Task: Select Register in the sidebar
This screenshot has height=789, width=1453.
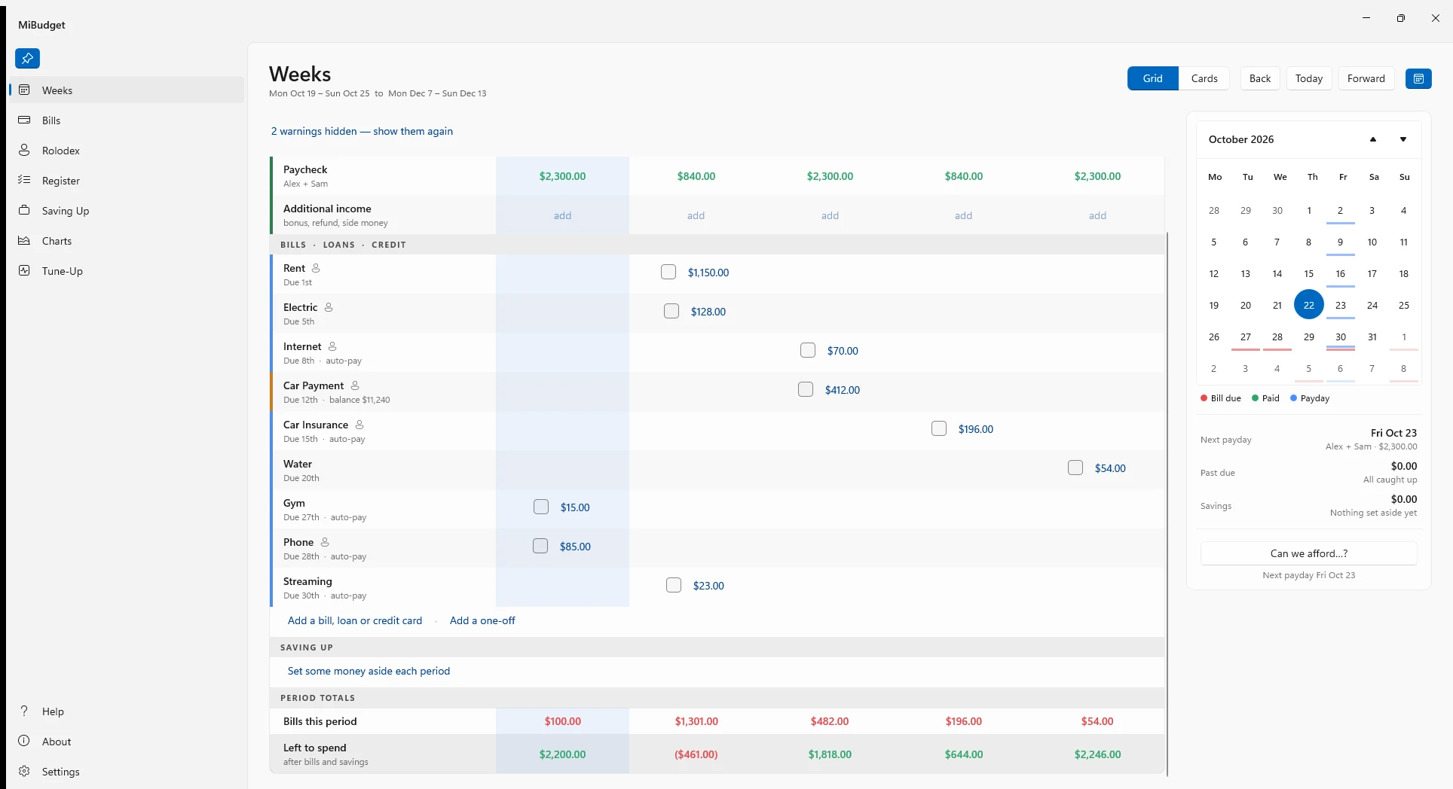Action: tap(127, 181)
